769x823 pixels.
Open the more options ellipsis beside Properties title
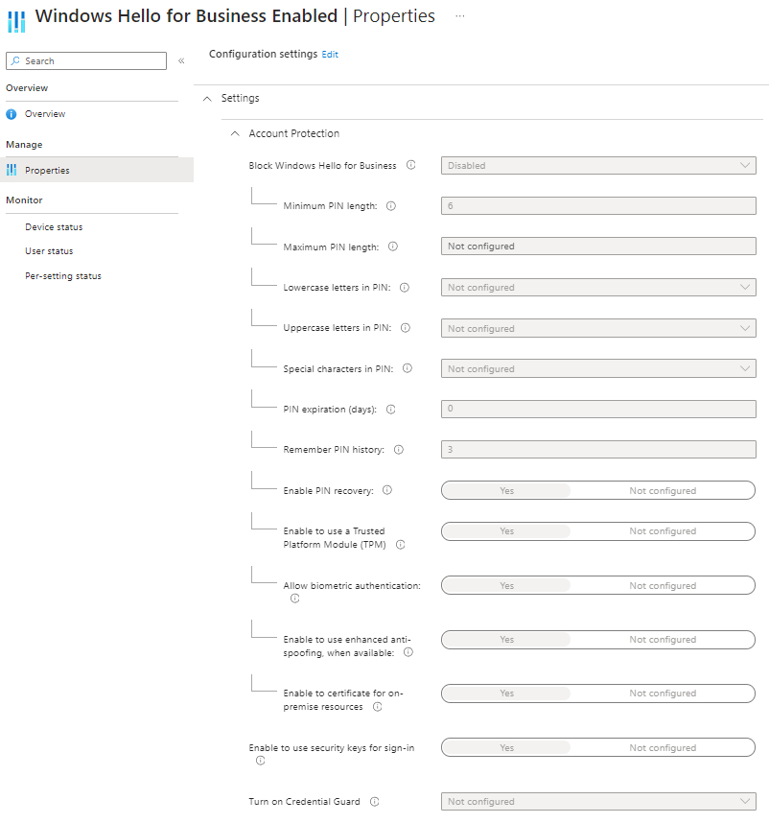click(460, 16)
